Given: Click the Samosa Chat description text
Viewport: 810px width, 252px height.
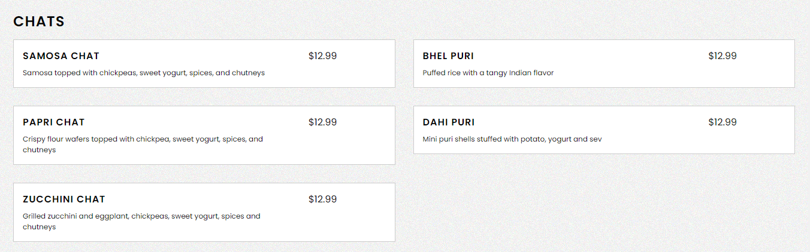Looking at the screenshot, I should tap(144, 73).
